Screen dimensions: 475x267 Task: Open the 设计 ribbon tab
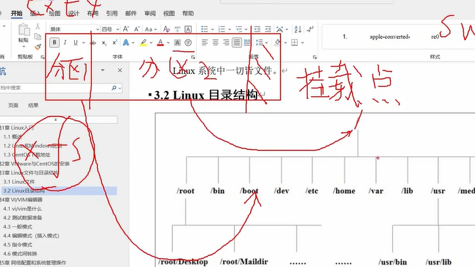(x=73, y=13)
